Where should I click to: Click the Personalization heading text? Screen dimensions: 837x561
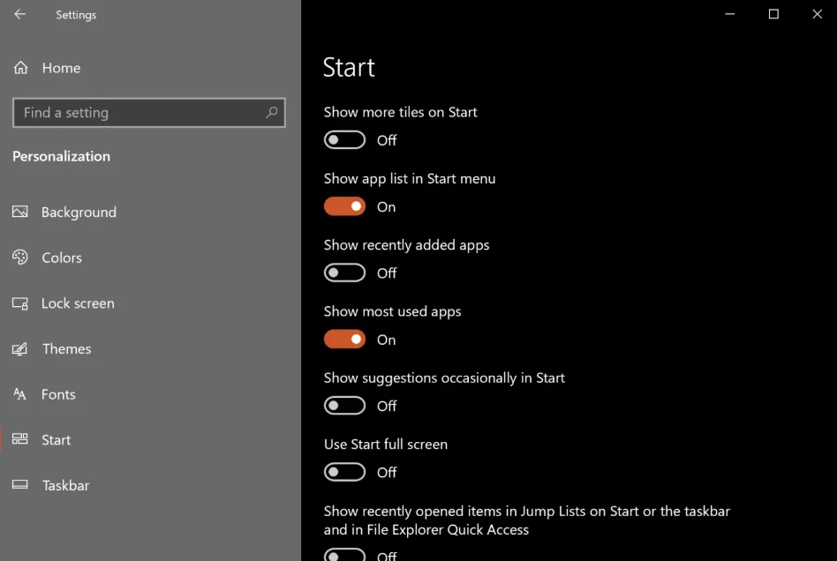point(62,156)
